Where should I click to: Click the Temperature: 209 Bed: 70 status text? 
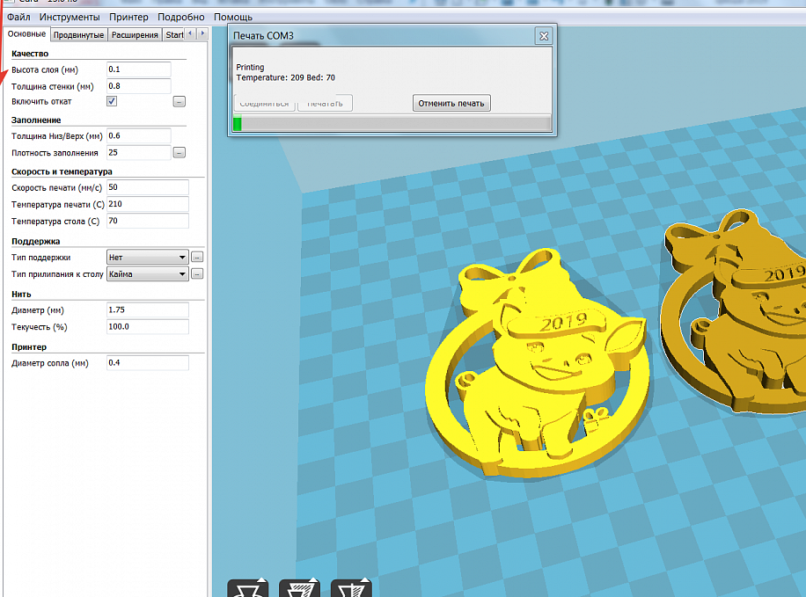285,77
